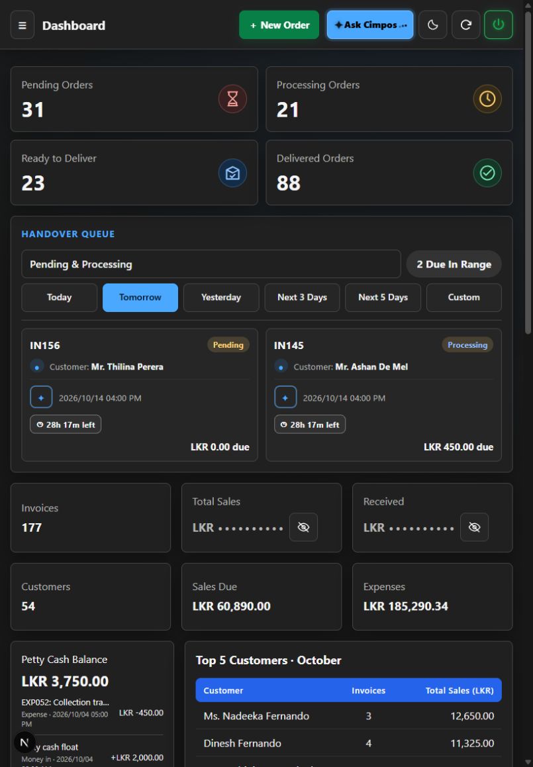The height and width of the screenshot is (767, 533).
Task: Click Petty Cash Balance LKR 3,750.00
Action: (65, 682)
